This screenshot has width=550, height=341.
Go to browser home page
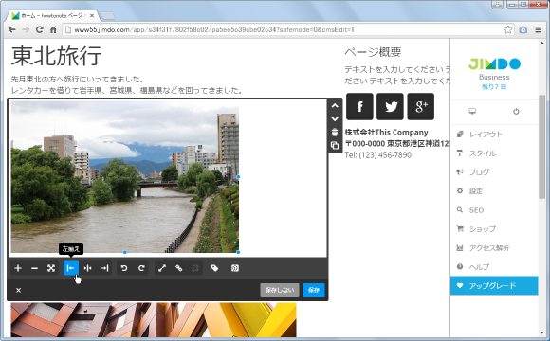point(53,29)
